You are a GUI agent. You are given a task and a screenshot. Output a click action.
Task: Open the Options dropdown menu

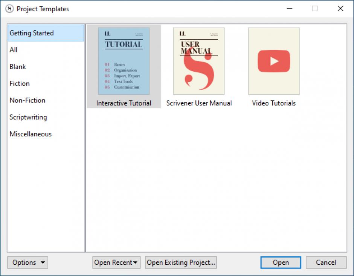point(27,263)
